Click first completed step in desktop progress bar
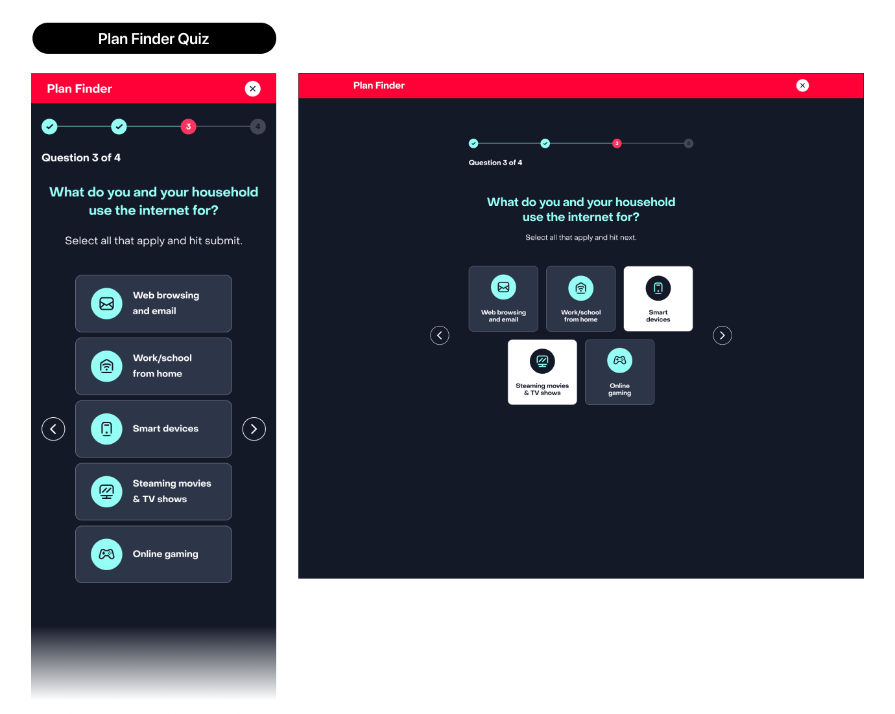The height and width of the screenshot is (714, 895). pyautogui.click(x=473, y=143)
